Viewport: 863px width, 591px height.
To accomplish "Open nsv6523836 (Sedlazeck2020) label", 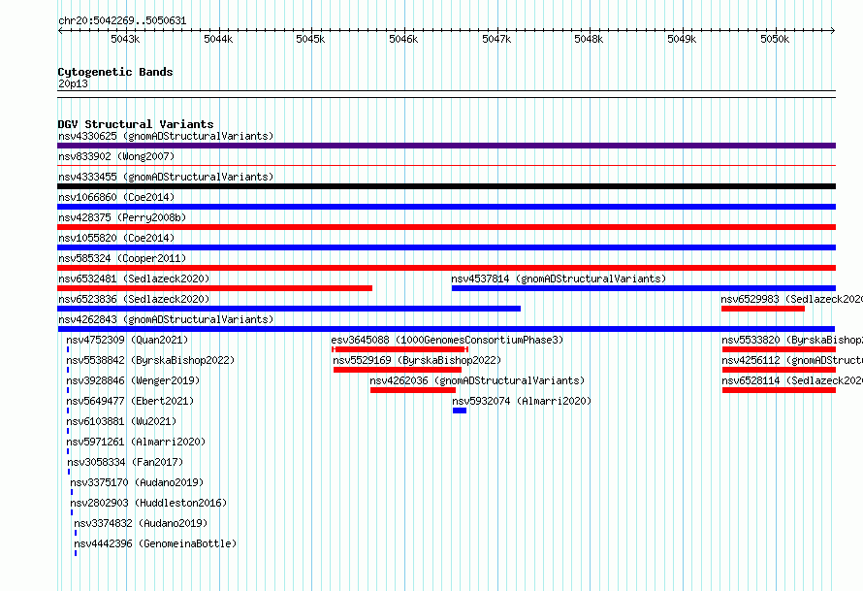I will (134, 299).
